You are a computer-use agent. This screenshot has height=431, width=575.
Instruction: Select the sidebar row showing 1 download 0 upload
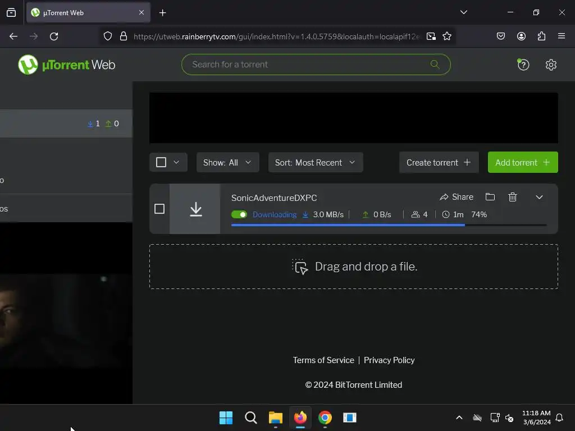pos(66,123)
